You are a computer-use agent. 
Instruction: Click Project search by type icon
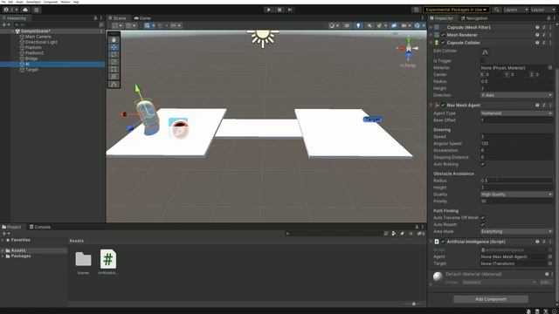coord(394,234)
